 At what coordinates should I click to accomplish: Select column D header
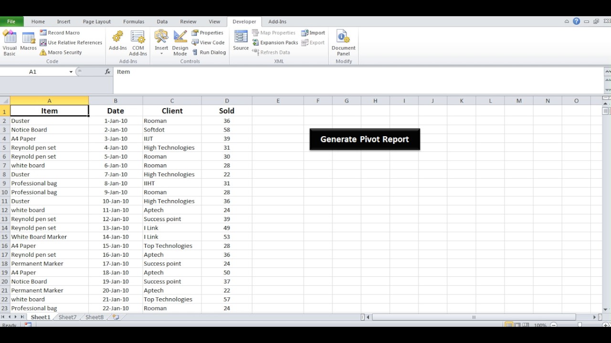coord(227,101)
